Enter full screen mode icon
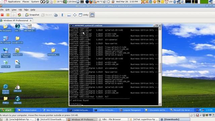This screenshot has height=121, width=215. coord(75,15)
